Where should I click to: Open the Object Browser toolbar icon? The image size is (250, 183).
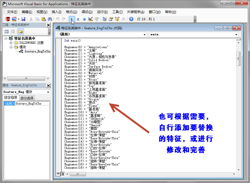pyautogui.click(x=117, y=19)
